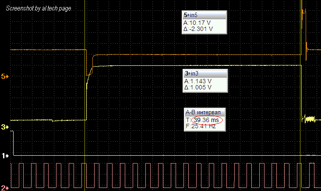Click the yellow channel 3 zero-level marker
The width and height of the screenshot is (321, 191).
pyautogui.click(x=5, y=127)
